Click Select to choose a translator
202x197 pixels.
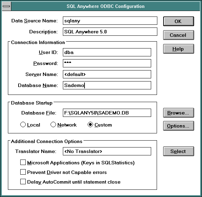click(x=178, y=151)
